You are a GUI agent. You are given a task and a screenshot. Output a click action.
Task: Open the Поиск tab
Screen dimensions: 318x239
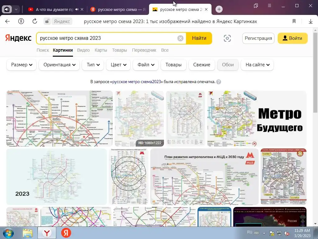pyautogui.click(x=43, y=50)
